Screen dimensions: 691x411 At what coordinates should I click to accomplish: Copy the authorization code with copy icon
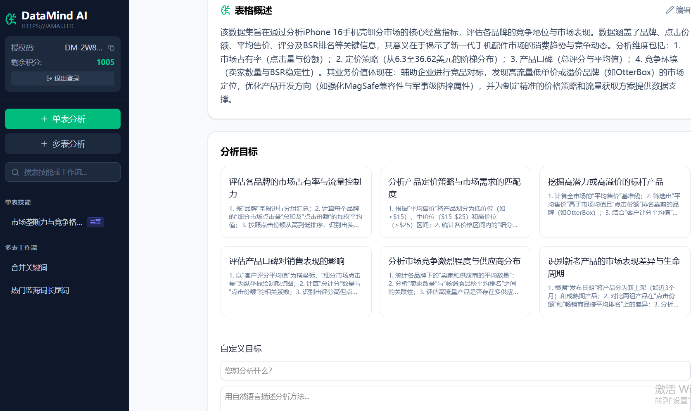click(111, 48)
